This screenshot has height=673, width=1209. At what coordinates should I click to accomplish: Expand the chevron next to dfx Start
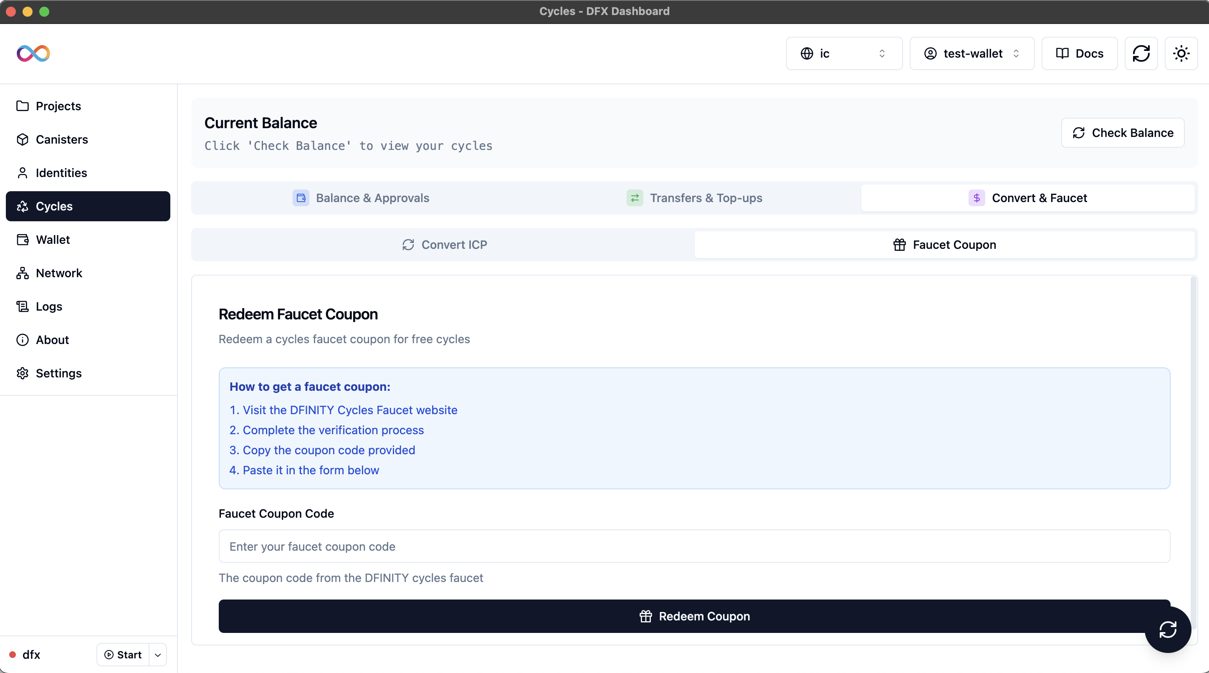click(x=158, y=655)
